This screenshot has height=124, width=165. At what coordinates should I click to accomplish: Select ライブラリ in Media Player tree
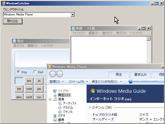(x=63, y=91)
